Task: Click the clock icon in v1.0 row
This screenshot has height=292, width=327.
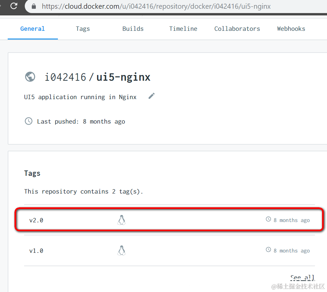Action: pos(268,249)
